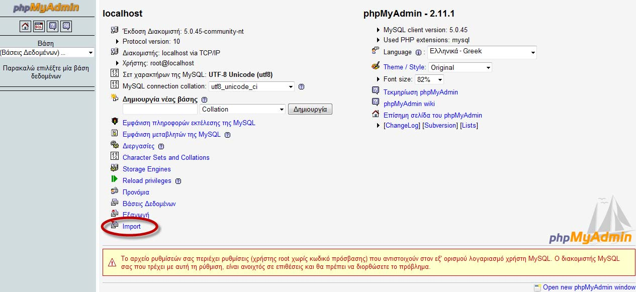Open Τεκμηρίωση phpMyAdmin link
636x292 pixels.
[x=421, y=92]
